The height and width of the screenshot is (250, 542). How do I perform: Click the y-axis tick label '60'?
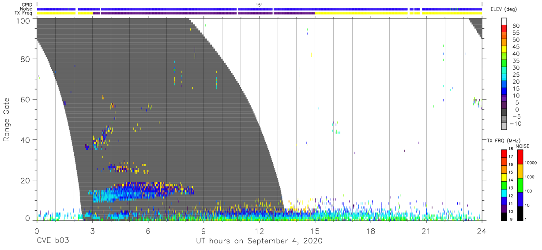25,99
